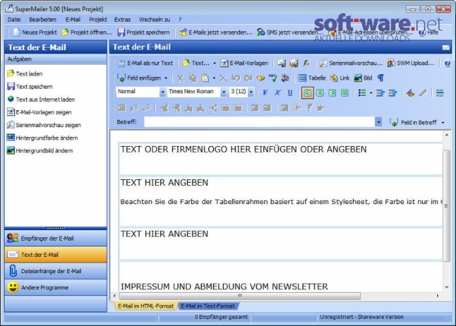Open the Datei menu

pyautogui.click(x=14, y=20)
